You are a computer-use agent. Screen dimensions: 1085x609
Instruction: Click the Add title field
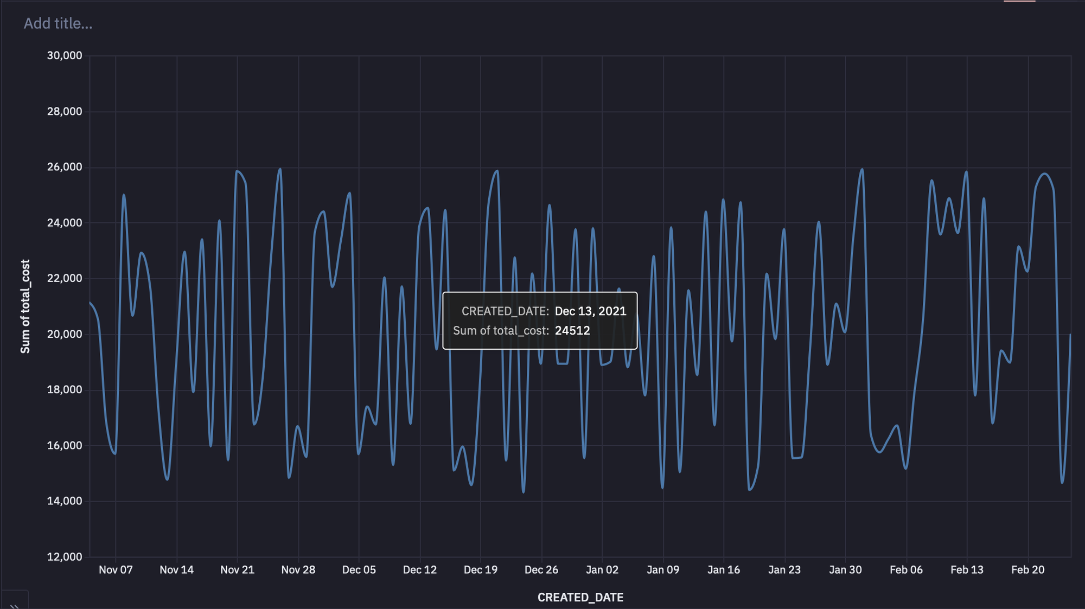coord(58,24)
